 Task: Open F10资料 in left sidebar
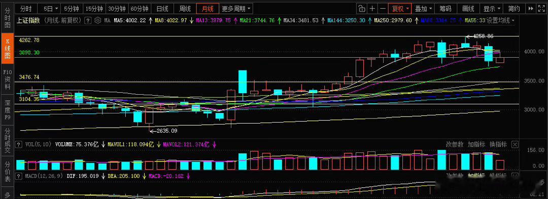point(7,80)
